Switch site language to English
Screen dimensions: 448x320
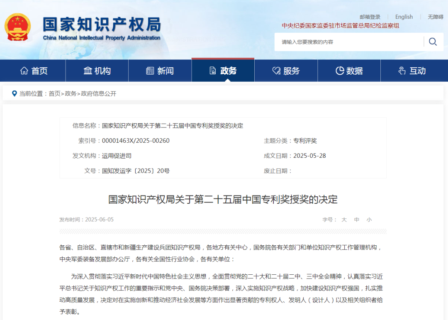coord(404,17)
